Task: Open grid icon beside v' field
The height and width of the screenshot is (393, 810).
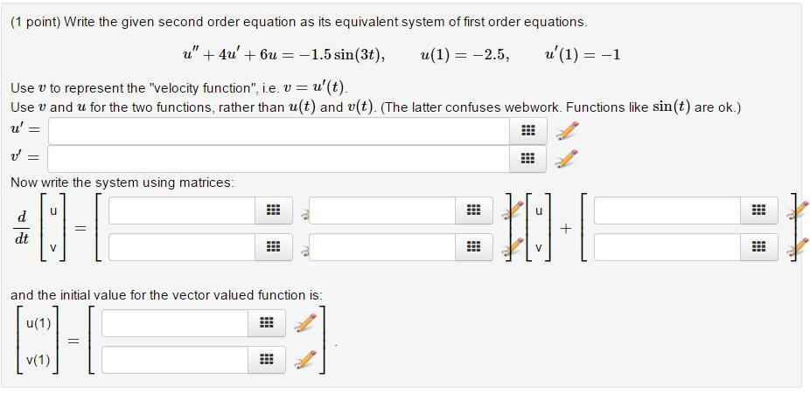Action: (x=527, y=158)
